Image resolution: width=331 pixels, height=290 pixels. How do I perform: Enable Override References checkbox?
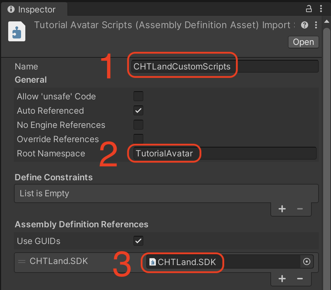coord(138,139)
